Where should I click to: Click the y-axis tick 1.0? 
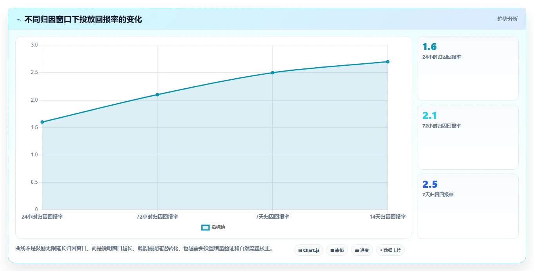[x=34, y=155]
